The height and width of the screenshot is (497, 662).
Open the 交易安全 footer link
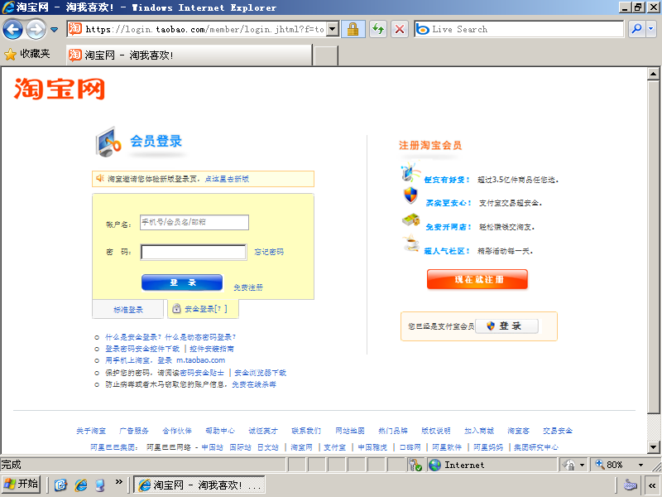pyautogui.click(x=557, y=431)
